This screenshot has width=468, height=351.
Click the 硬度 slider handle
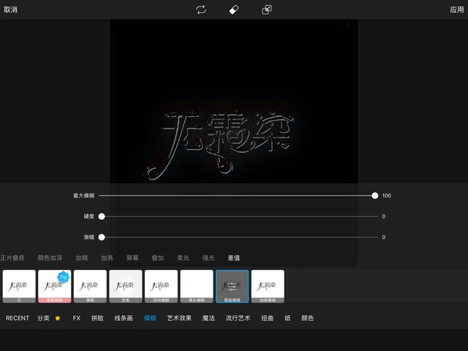(102, 216)
